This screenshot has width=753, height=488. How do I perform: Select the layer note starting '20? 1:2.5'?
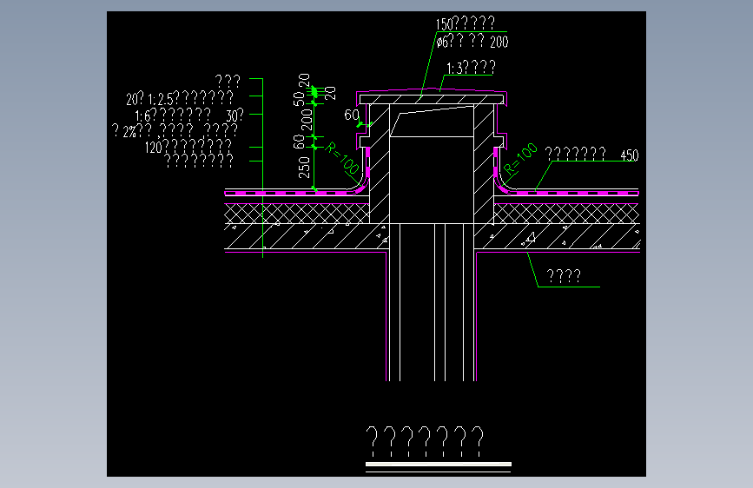[180, 98]
